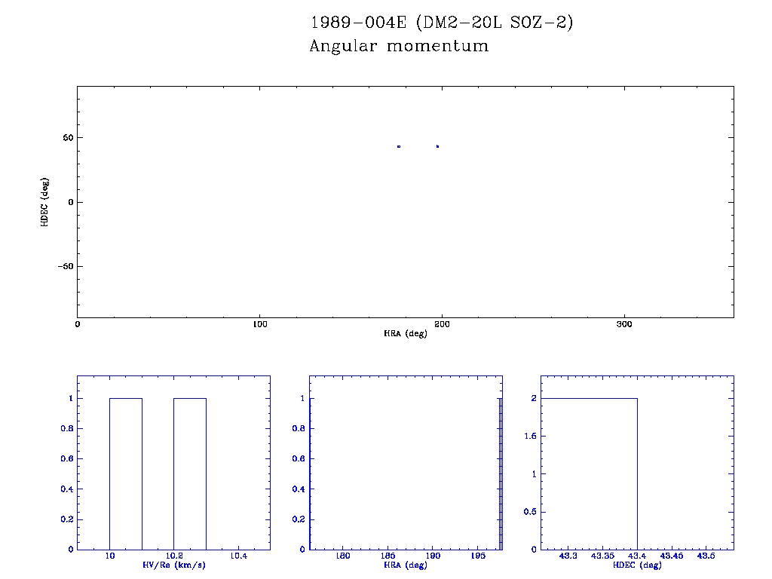Image resolution: width=772 pixels, height=579 pixels.
Task: Select the first bar in HV/Re histogram
Action: click(126, 473)
